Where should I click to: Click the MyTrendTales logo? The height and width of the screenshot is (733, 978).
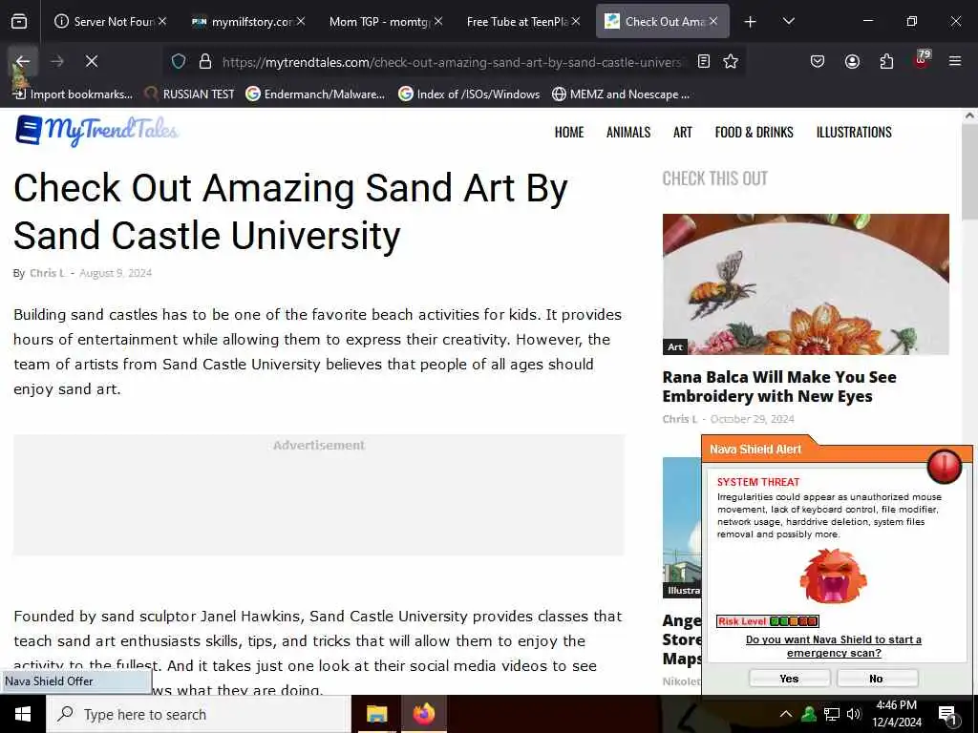pos(96,131)
